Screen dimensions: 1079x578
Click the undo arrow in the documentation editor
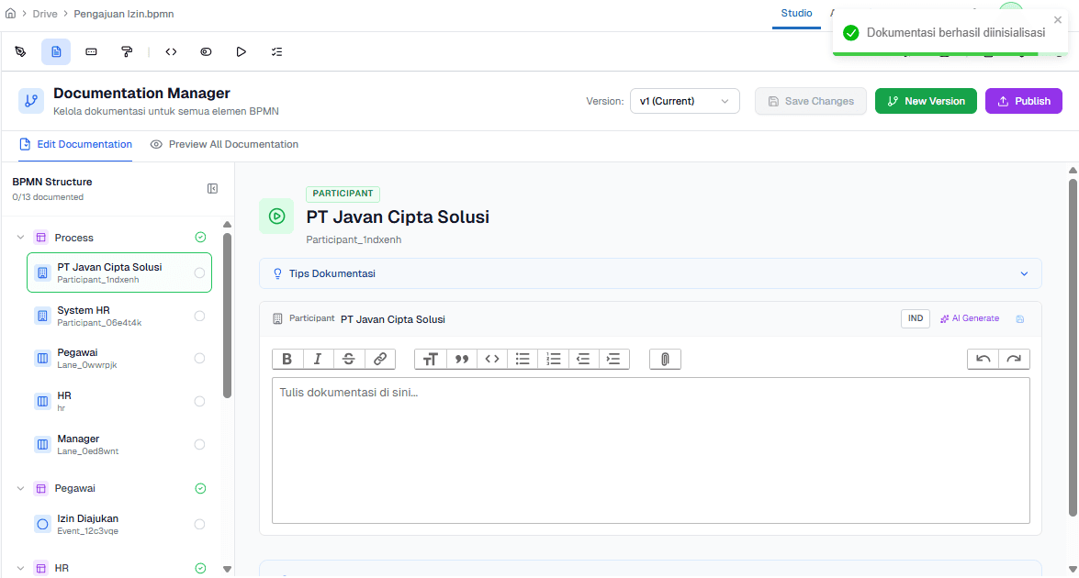(x=983, y=359)
